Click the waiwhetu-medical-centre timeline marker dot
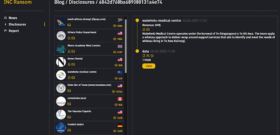 pos(137,20)
